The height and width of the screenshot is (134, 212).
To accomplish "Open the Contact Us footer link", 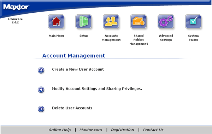I will (153, 130).
